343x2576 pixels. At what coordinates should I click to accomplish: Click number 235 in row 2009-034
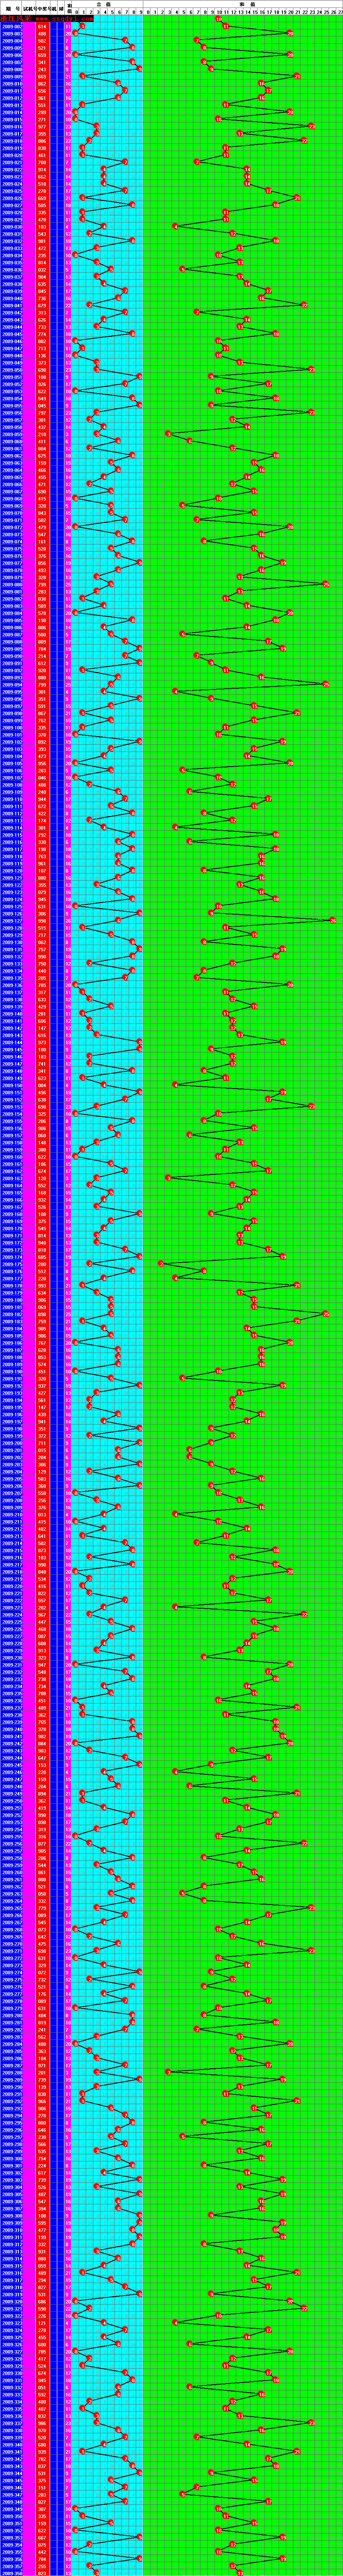(42, 254)
